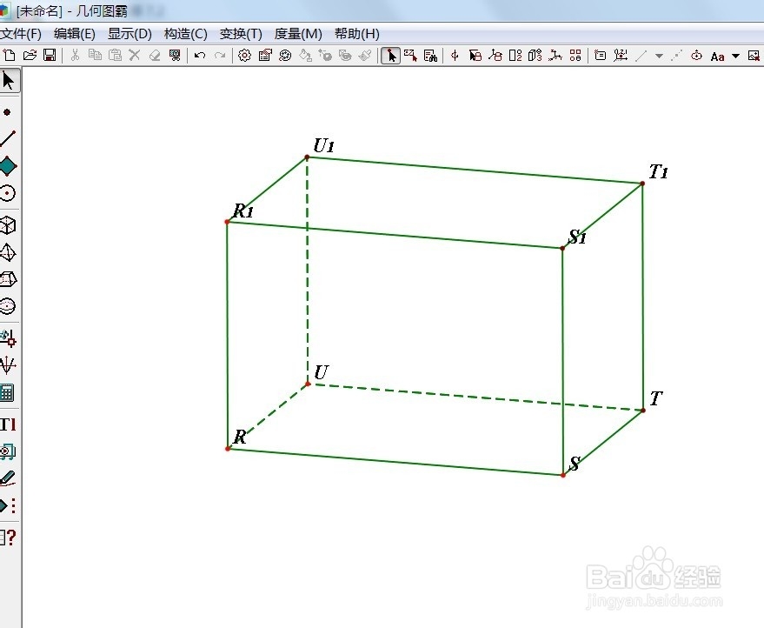Open the 构造(C) menu
The image size is (764, 628).
pos(186,34)
